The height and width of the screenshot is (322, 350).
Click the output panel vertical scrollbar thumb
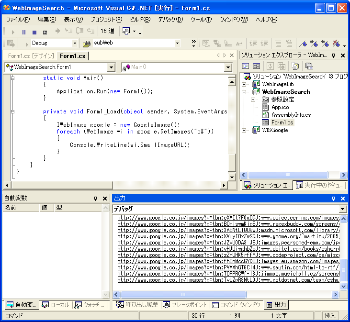point(343,270)
